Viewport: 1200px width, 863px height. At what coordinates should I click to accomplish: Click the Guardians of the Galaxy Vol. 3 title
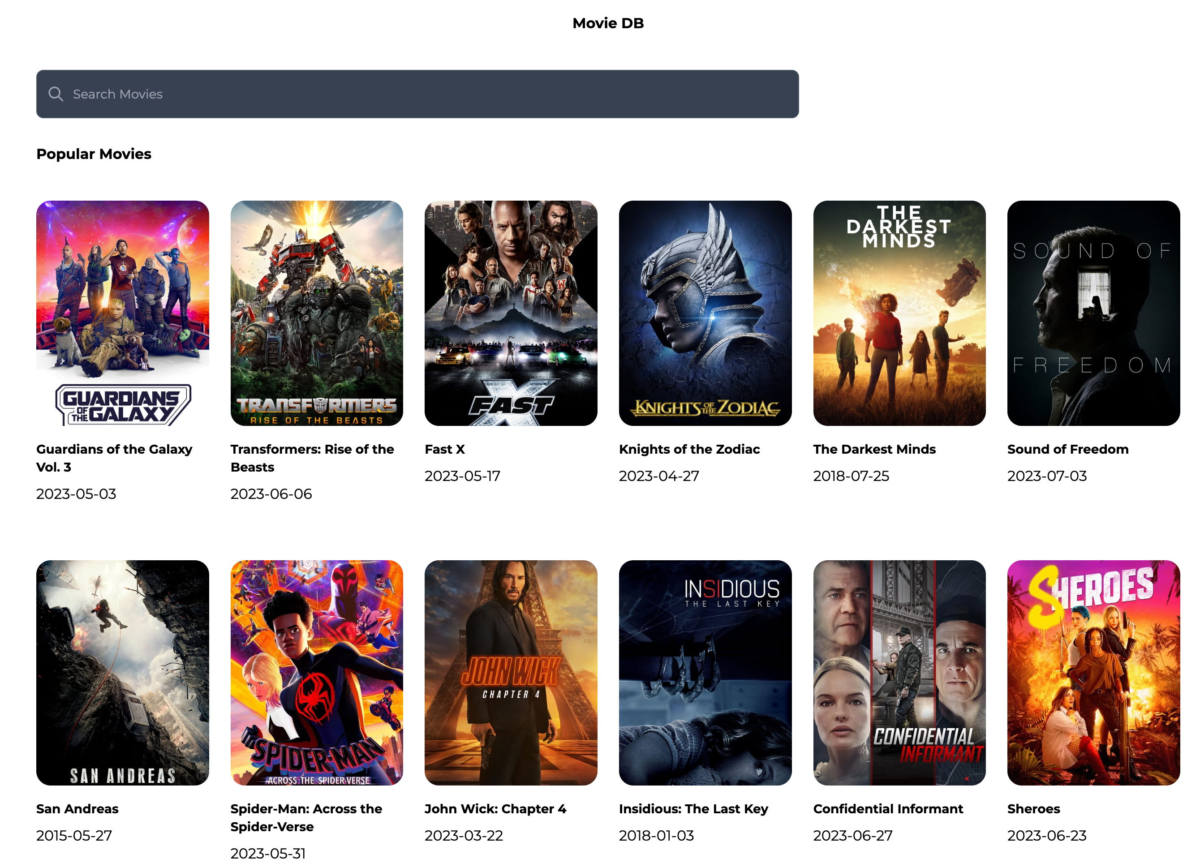point(114,458)
